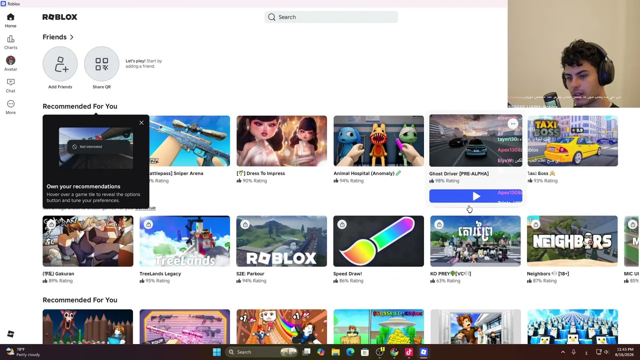Screen dimensions: 640x360
Task: Open the Dress To Impress thumbnail
Action: coord(281,141)
